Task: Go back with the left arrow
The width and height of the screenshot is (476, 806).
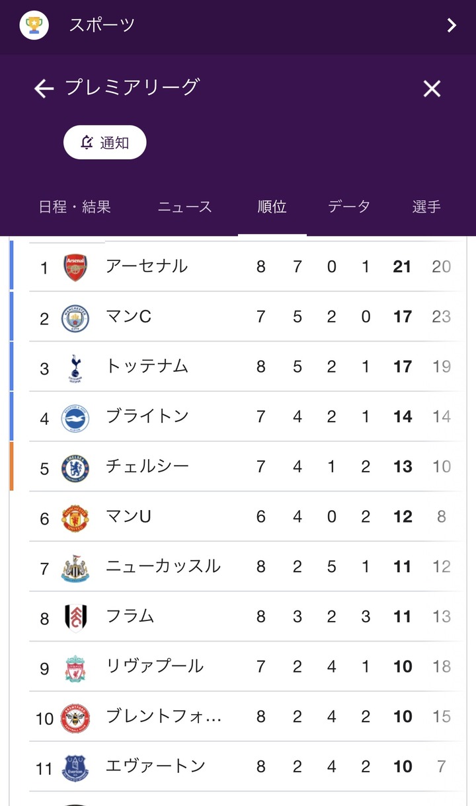Action: (x=44, y=89)
